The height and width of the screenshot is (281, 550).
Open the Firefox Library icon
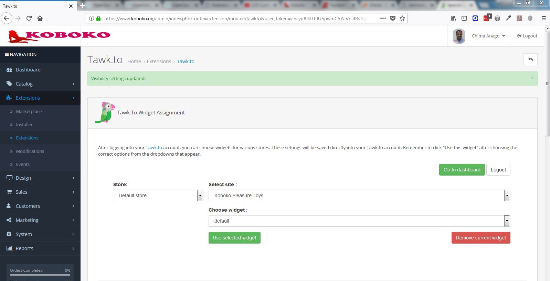[453, 18]
